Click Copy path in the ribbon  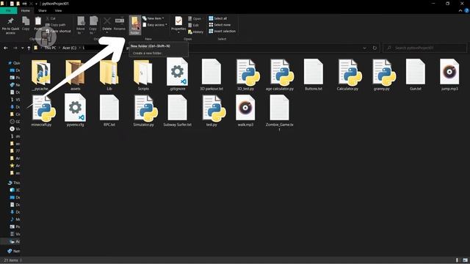tap(56, 25)
